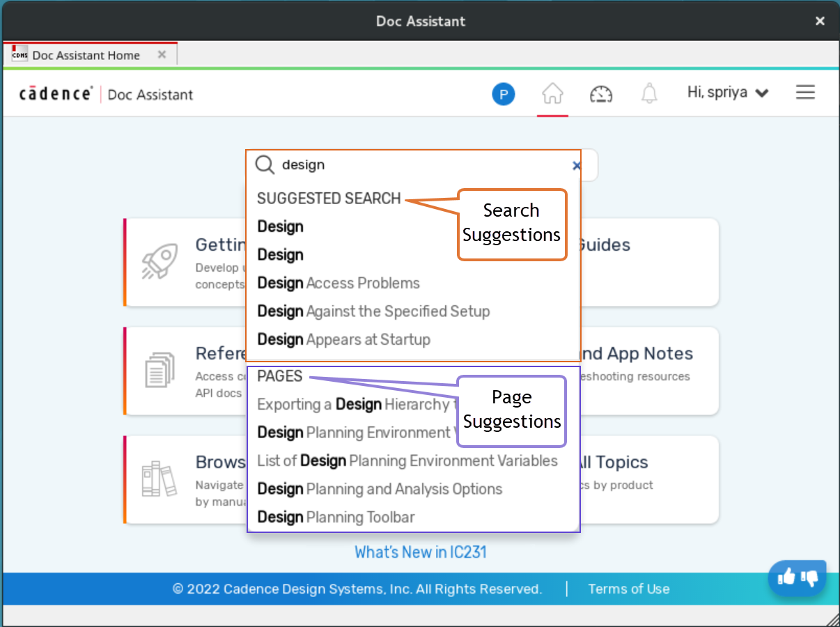Open the Home icon in header
840x627 pixels.
click(x=552, y=93)
